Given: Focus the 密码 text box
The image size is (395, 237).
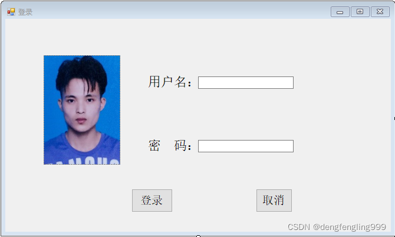Looking at the screenshot, I should coord(246,146).
